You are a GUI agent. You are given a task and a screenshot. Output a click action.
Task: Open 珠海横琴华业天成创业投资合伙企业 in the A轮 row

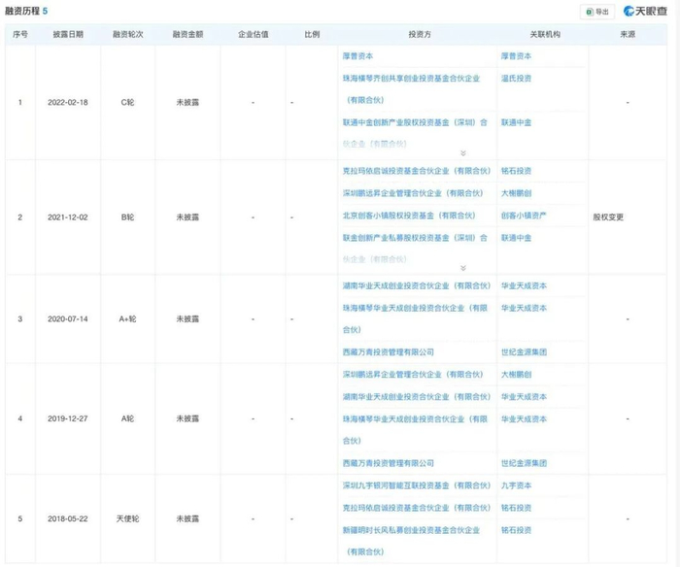pos(415,429)
